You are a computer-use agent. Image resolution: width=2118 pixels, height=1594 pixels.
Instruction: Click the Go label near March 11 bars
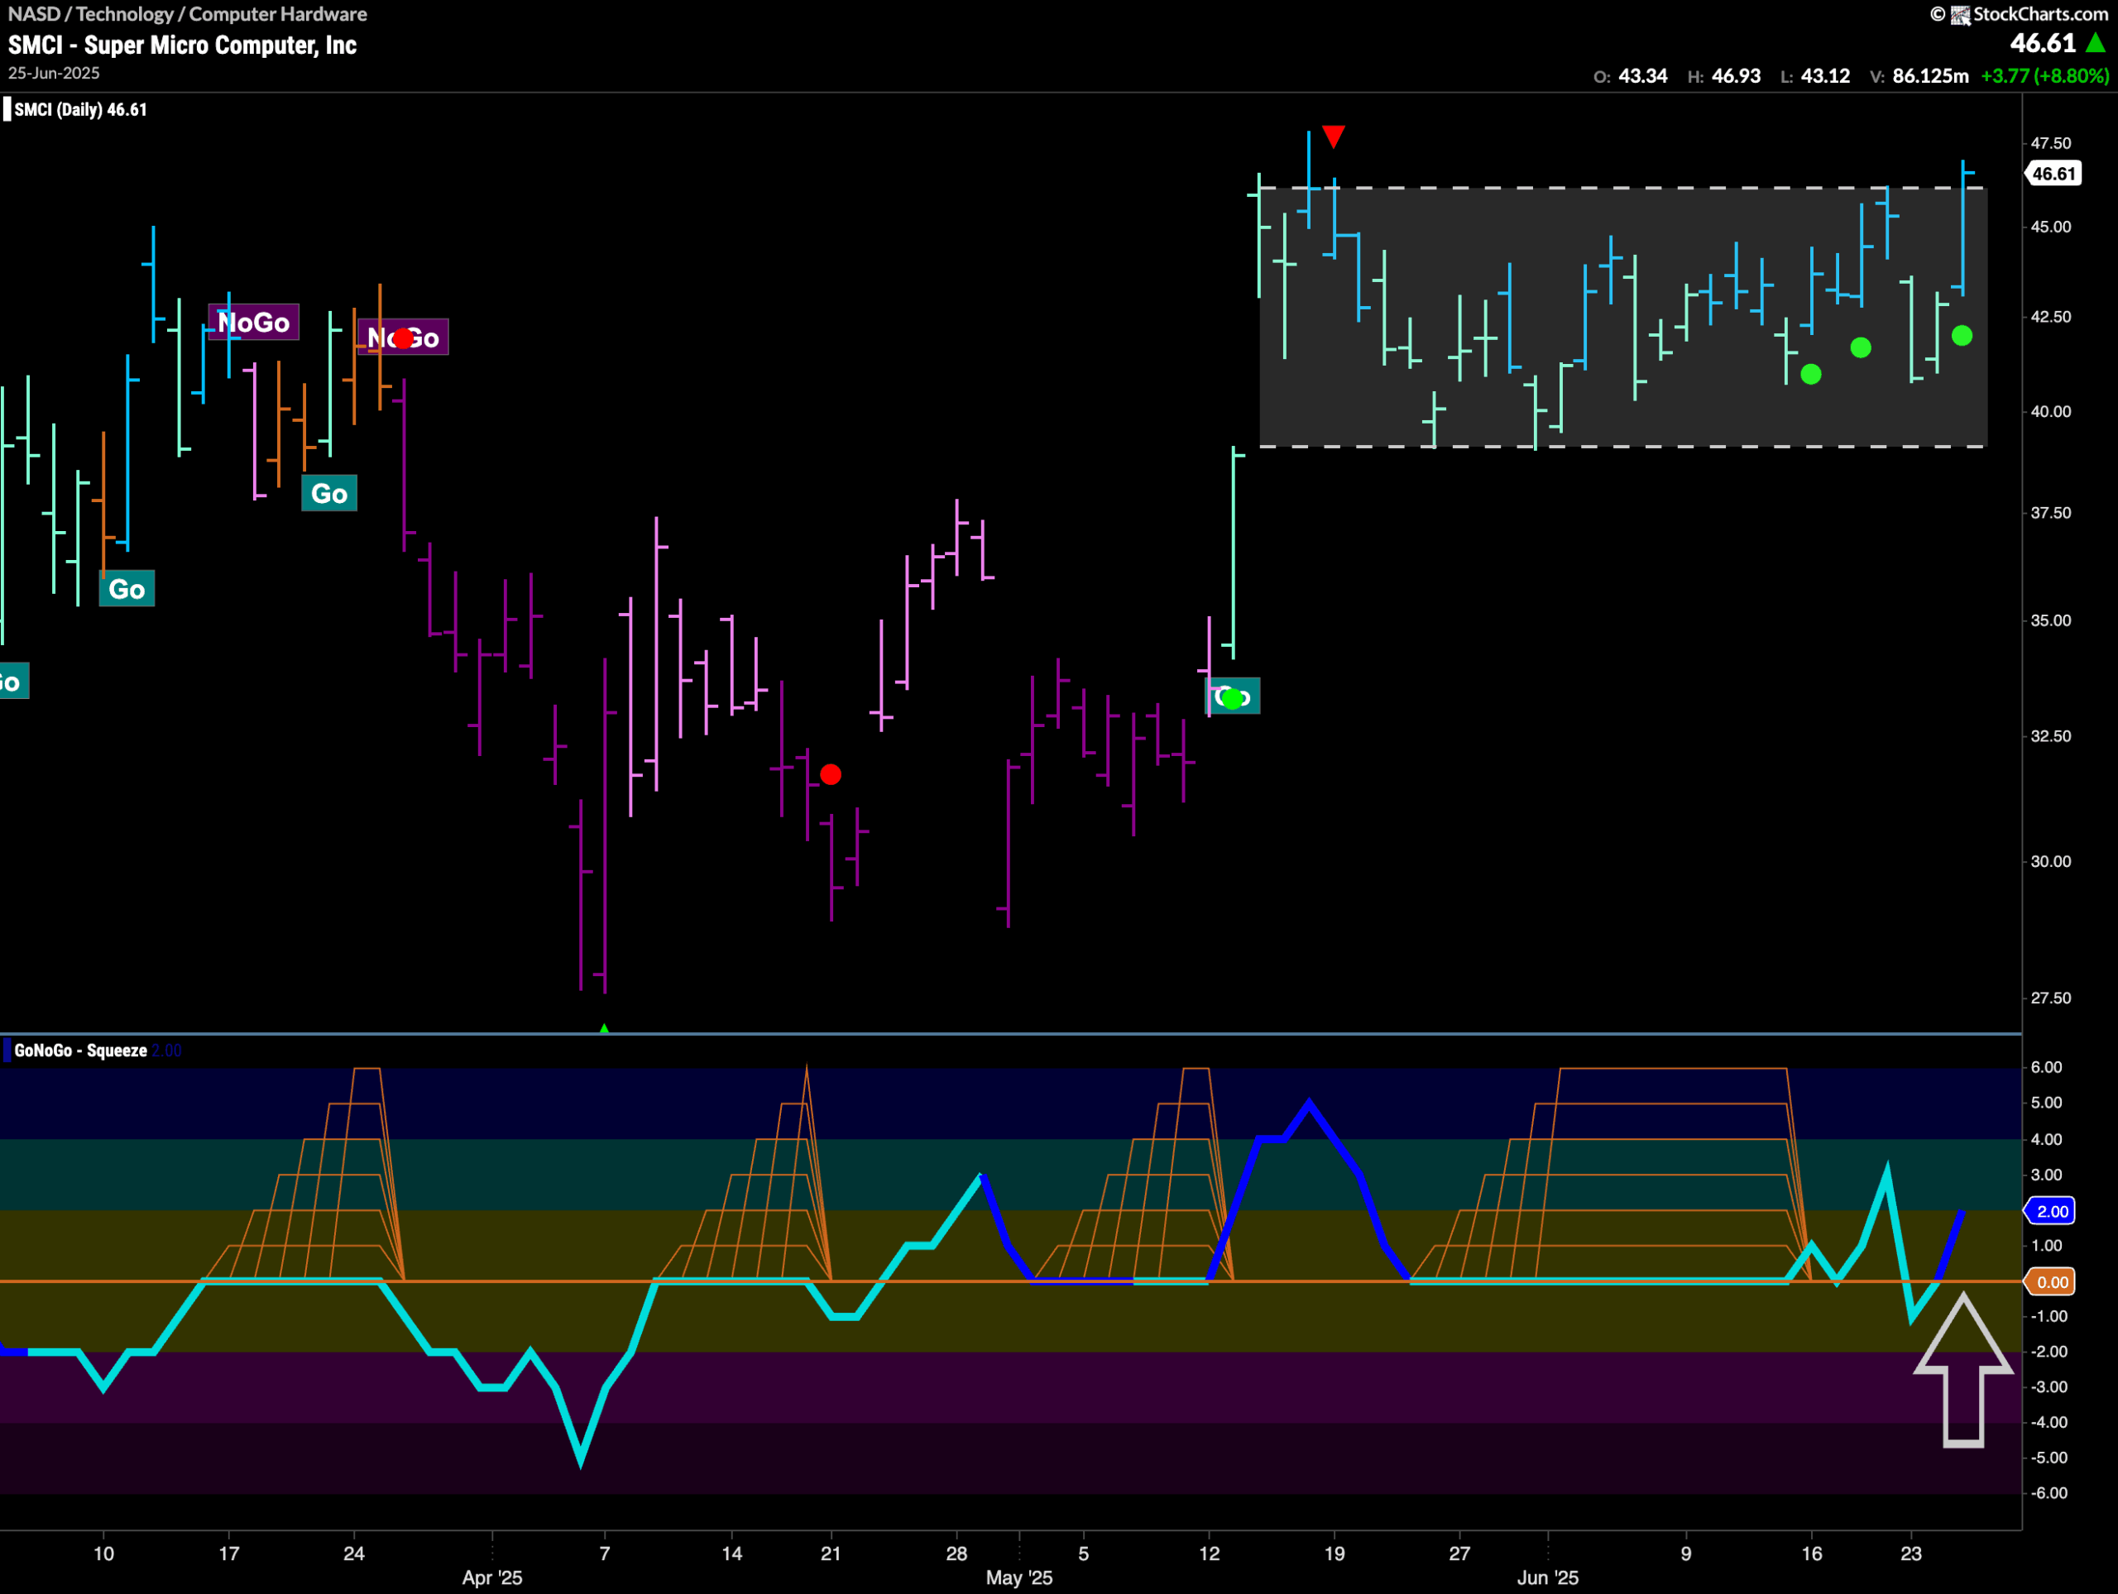127,589
